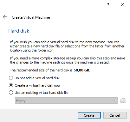
Task: Open the Empty hard disk file combo box
Action: coord(66,101)
